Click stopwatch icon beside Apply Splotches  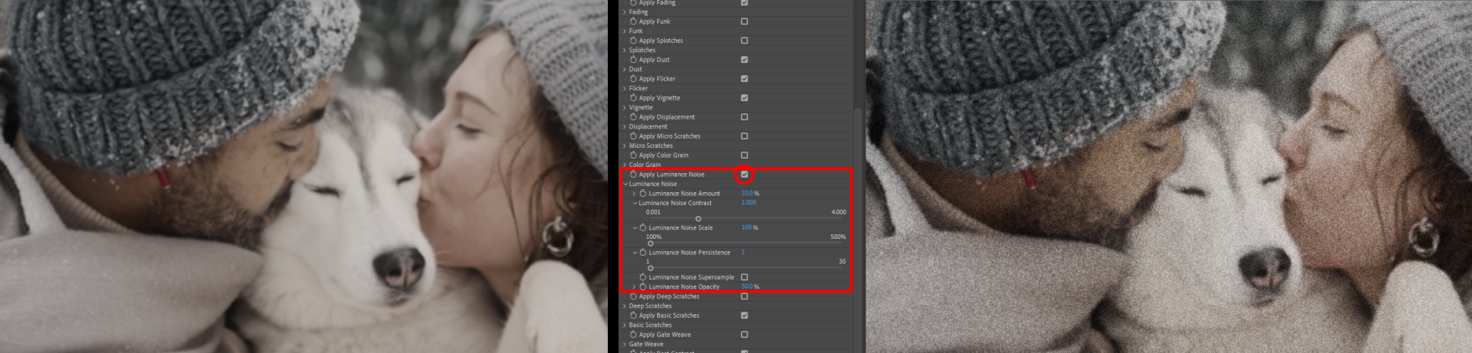[633, 41]
